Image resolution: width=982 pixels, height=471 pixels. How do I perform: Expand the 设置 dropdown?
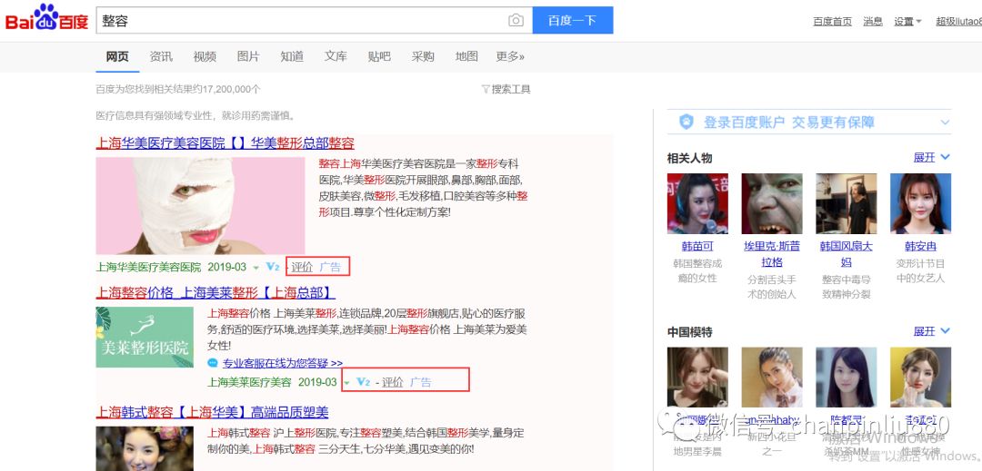907,21
